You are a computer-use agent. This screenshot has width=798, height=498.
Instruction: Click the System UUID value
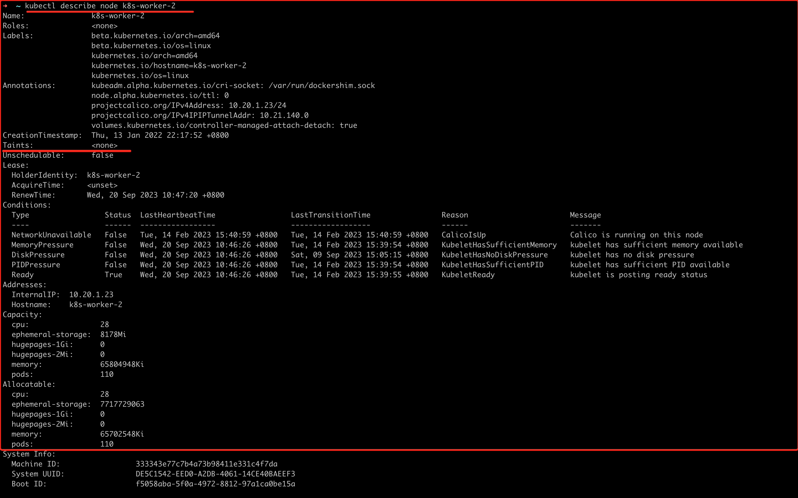point(215,474)
